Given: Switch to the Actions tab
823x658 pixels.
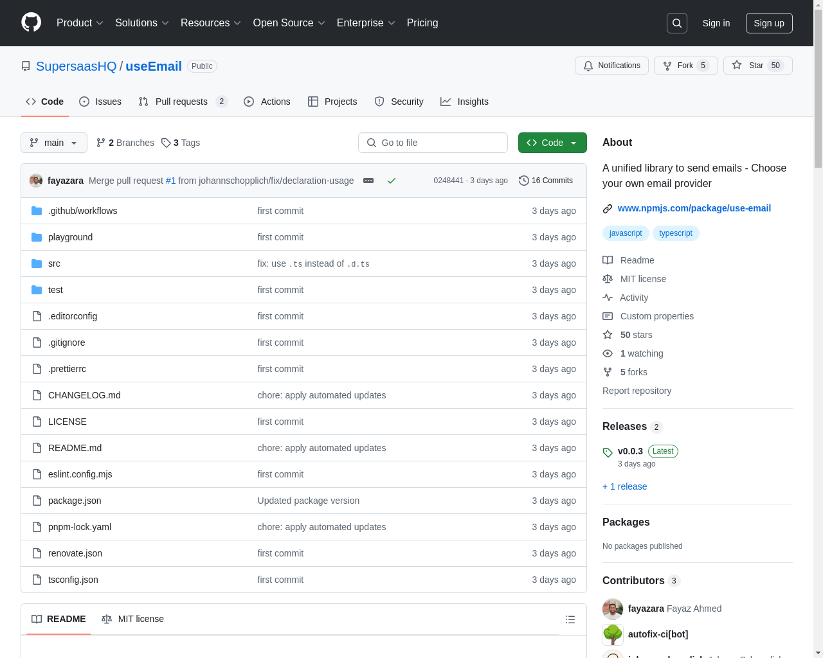Looking at the screenshot, I should point(267,102).
